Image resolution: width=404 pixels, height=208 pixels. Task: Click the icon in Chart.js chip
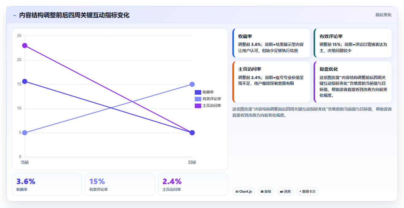(x=237, y=192)
